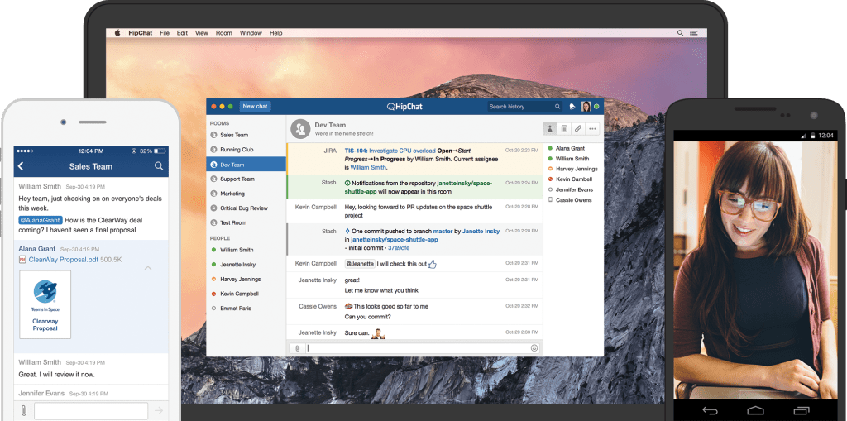Open the Test Room room
This screenshot has height=421, width=847.
point(246,222)
